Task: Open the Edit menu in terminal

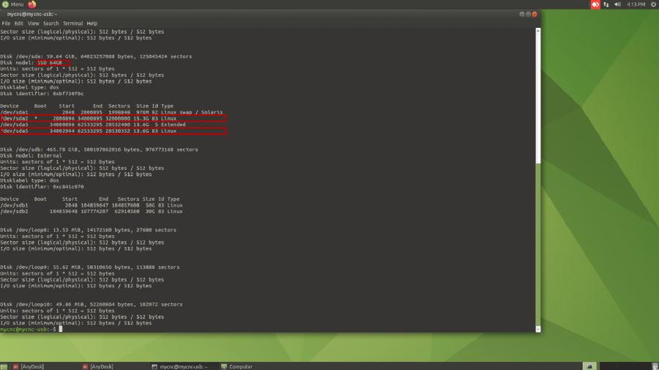Action: 19,23
